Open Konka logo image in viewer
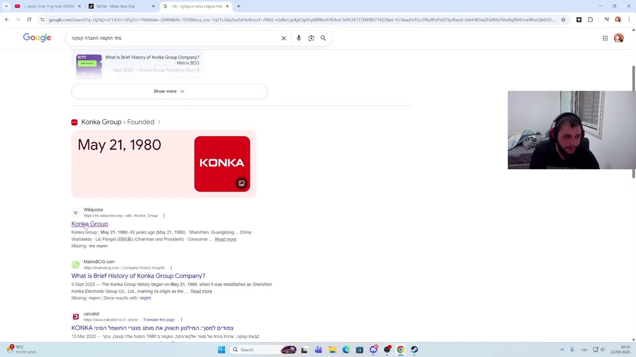 pos(222,164)
